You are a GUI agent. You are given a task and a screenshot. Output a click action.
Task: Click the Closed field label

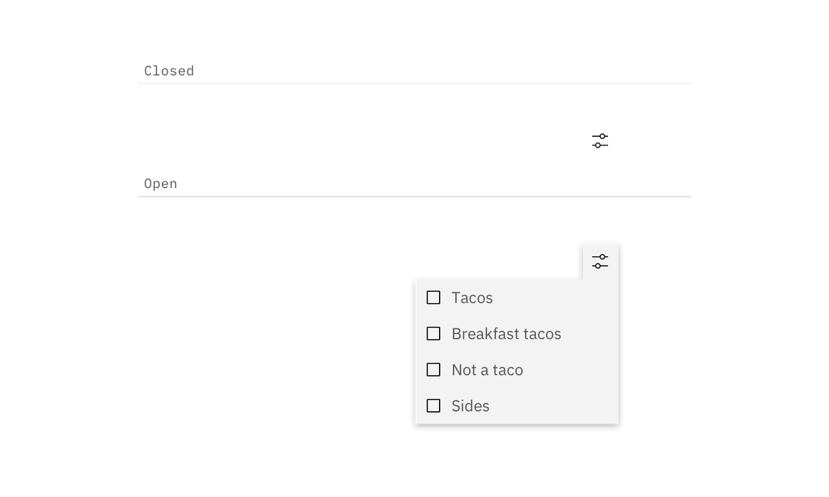click(x=170, y=70)
